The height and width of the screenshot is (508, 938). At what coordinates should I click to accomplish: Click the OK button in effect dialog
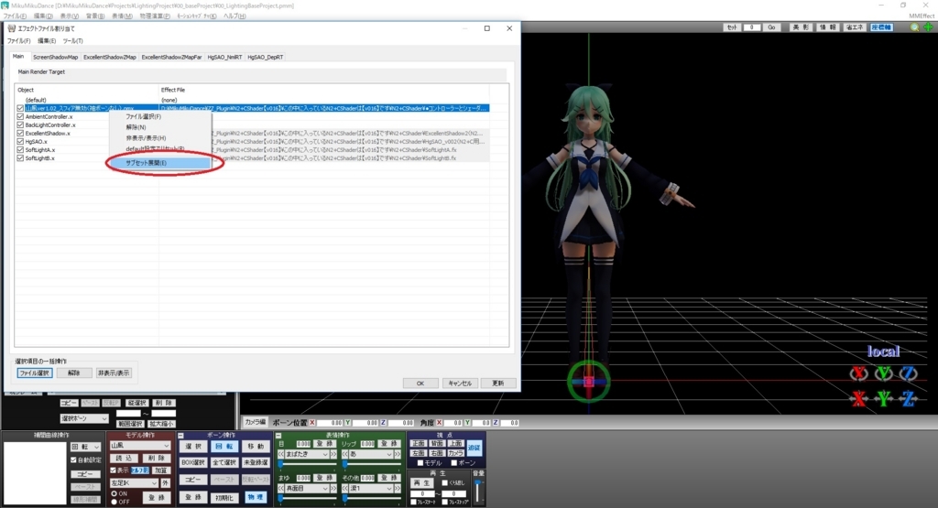tap(420, 384)
